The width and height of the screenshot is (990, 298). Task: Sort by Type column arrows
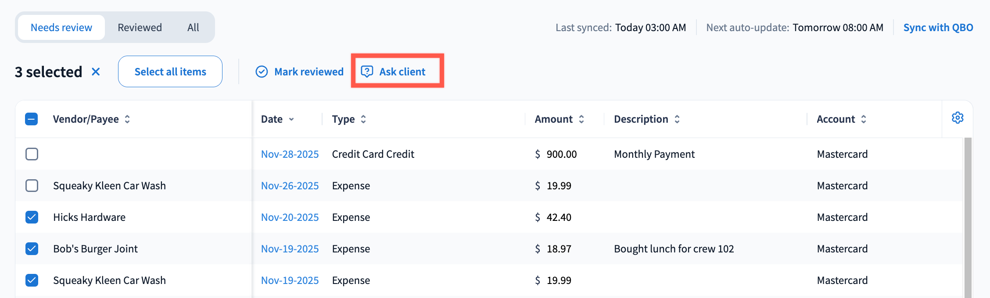(x=363, y=119)
